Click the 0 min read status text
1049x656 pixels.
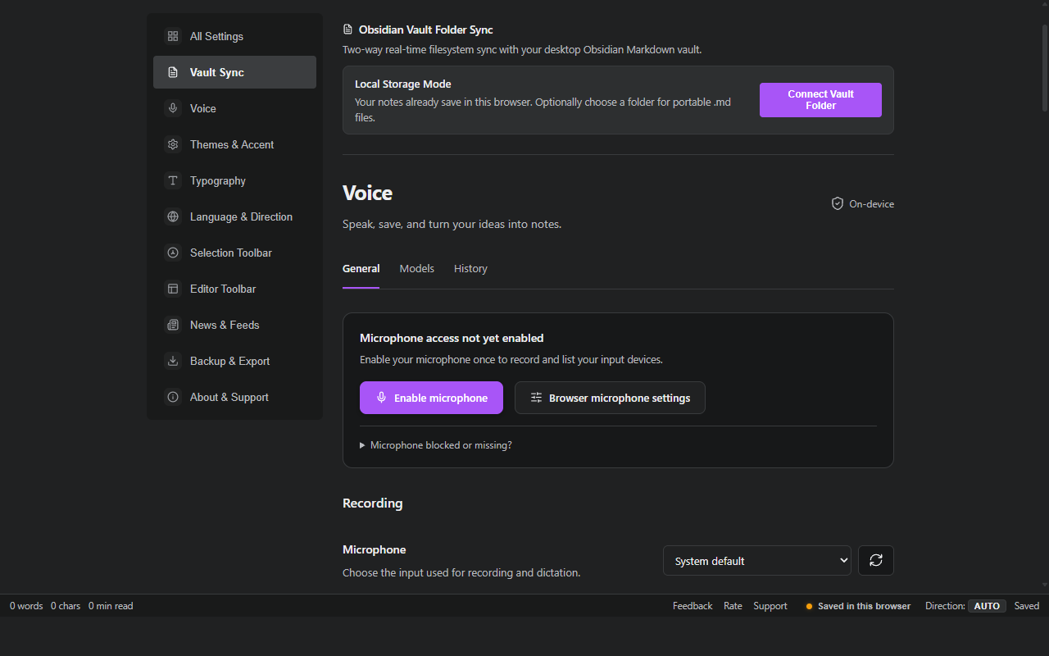point(111,606)
